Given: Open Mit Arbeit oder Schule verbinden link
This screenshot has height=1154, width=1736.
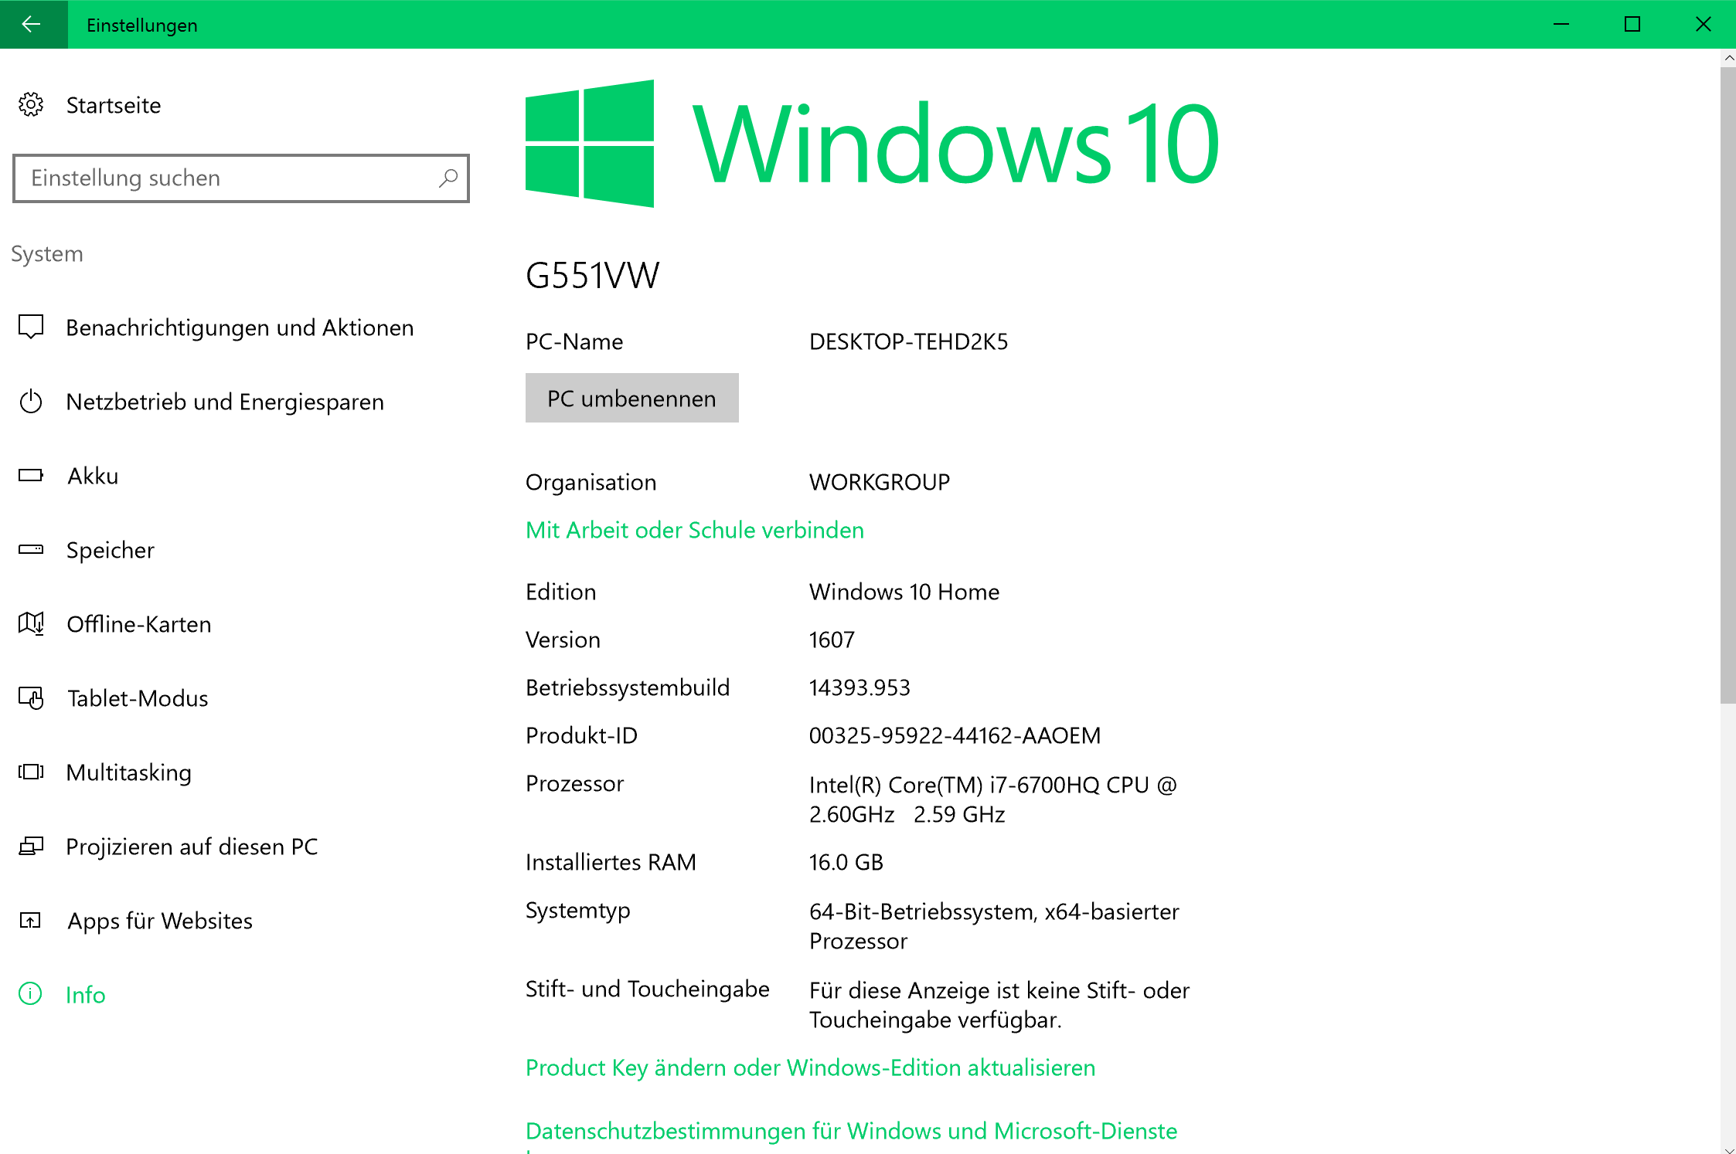Looking at the screenshot, I should [x=693, y=530].
